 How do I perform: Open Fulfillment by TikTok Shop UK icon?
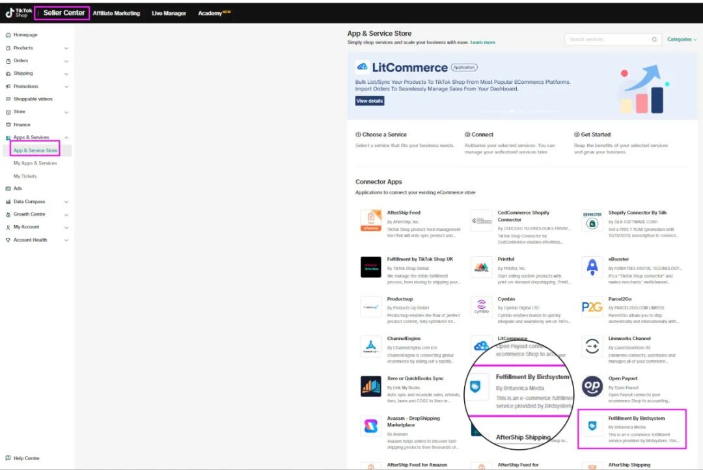click(x=371, y=267)
